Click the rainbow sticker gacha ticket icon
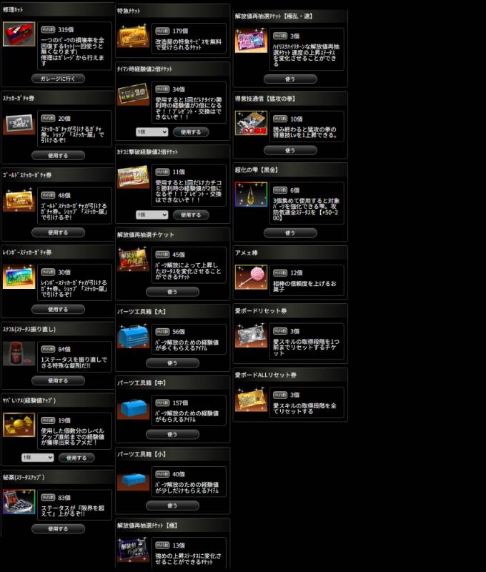This screenshot has height=572, width=486. pos(19,277)
